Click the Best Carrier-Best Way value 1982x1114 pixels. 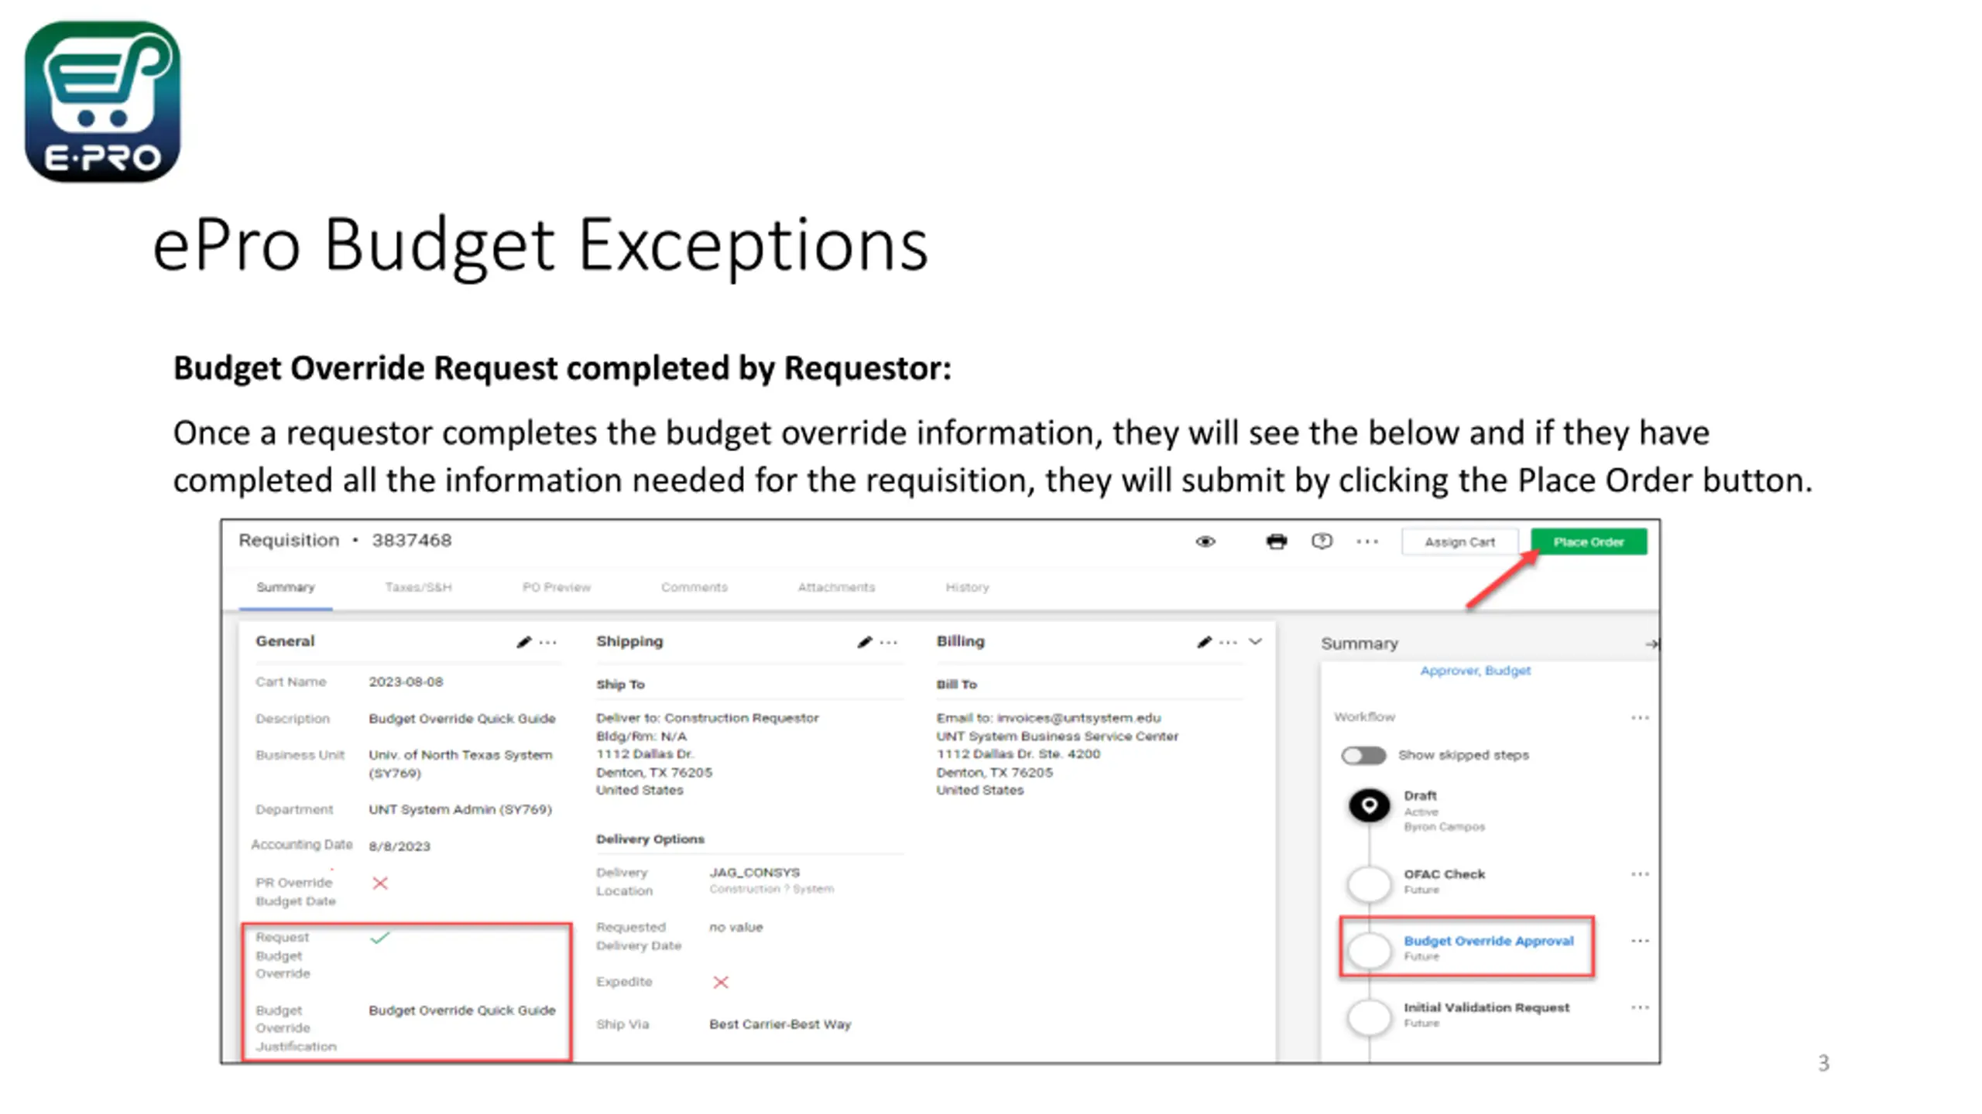tap(780, 1024)
